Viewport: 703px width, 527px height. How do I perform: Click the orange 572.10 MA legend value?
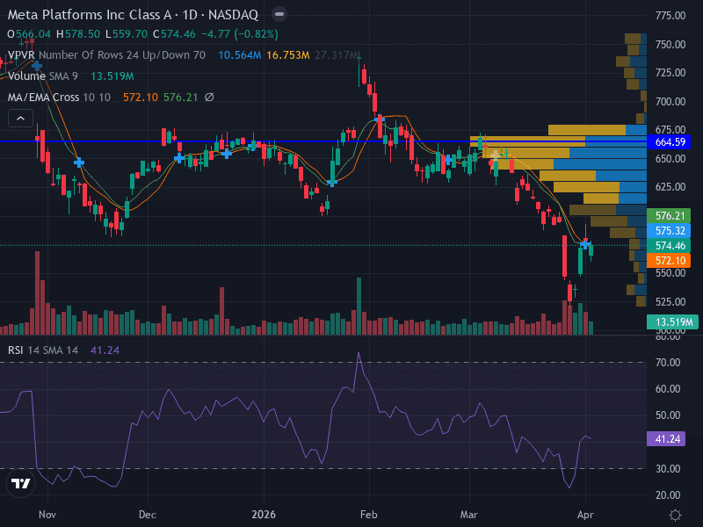pos(141,97)
